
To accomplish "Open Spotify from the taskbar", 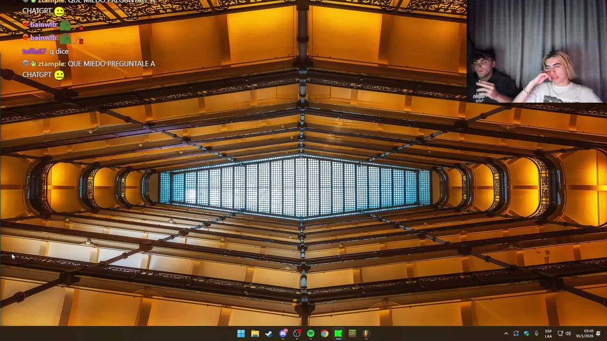I will 311,333.
